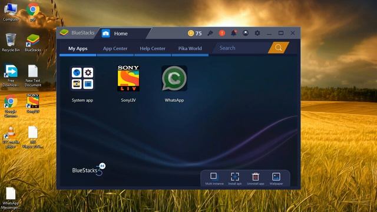Launch SonyLIV in BlueStacks My Apps
Screen dimensions: 377x212
pyautogui.click(x=128, y=78)
